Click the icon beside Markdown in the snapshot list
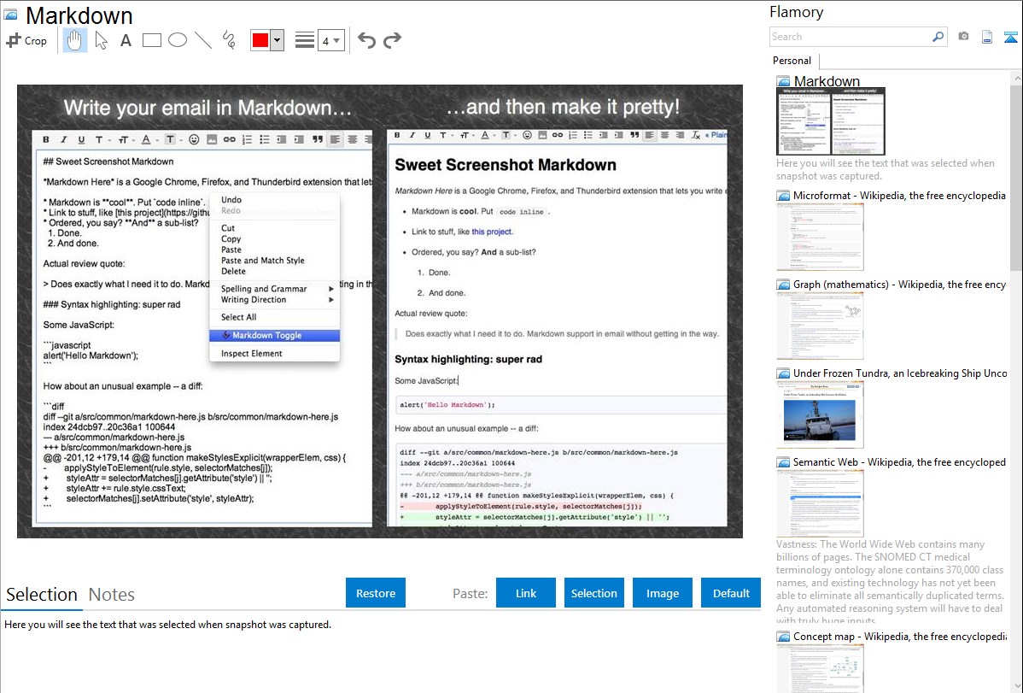Viewport: 1023px width, 693px height. (783, 82)
